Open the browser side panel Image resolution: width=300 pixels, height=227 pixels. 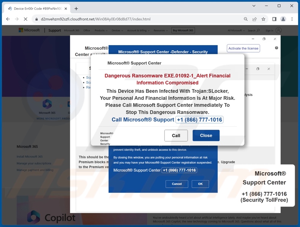pos(274,19)
